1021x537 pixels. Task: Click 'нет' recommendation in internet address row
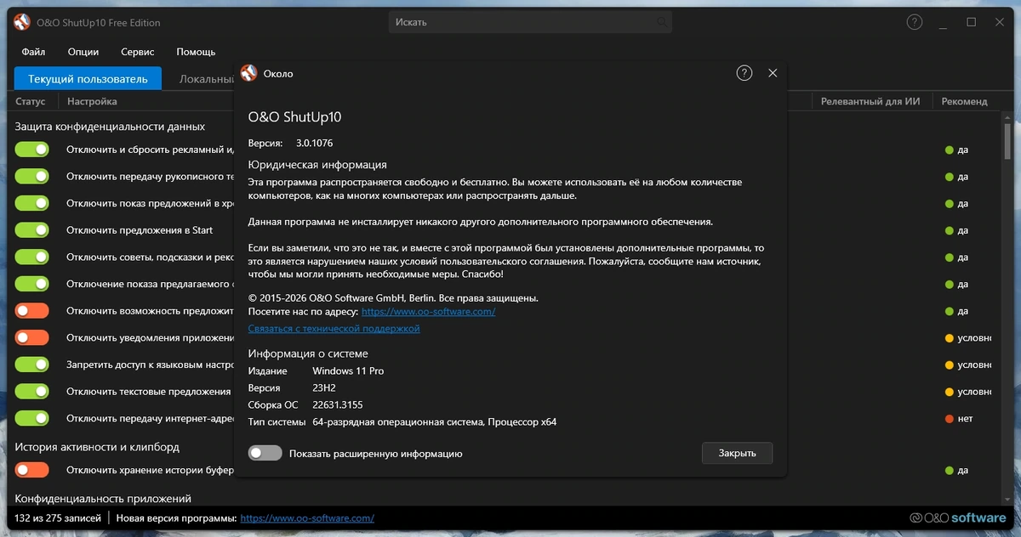pos(964,419)
